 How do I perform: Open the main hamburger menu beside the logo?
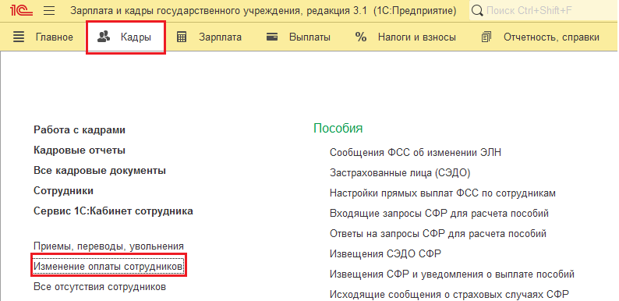[49, 11]
